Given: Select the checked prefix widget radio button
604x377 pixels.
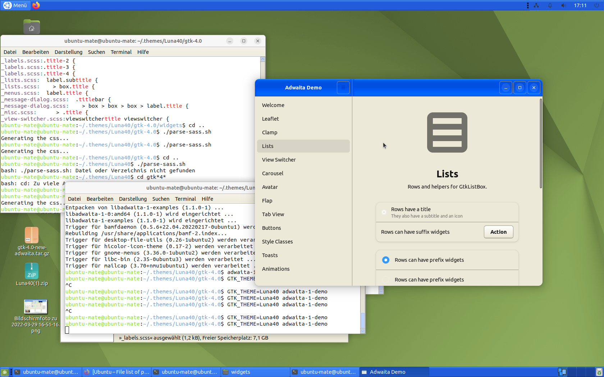Looking at the screenshot, I should click(386, 260).
